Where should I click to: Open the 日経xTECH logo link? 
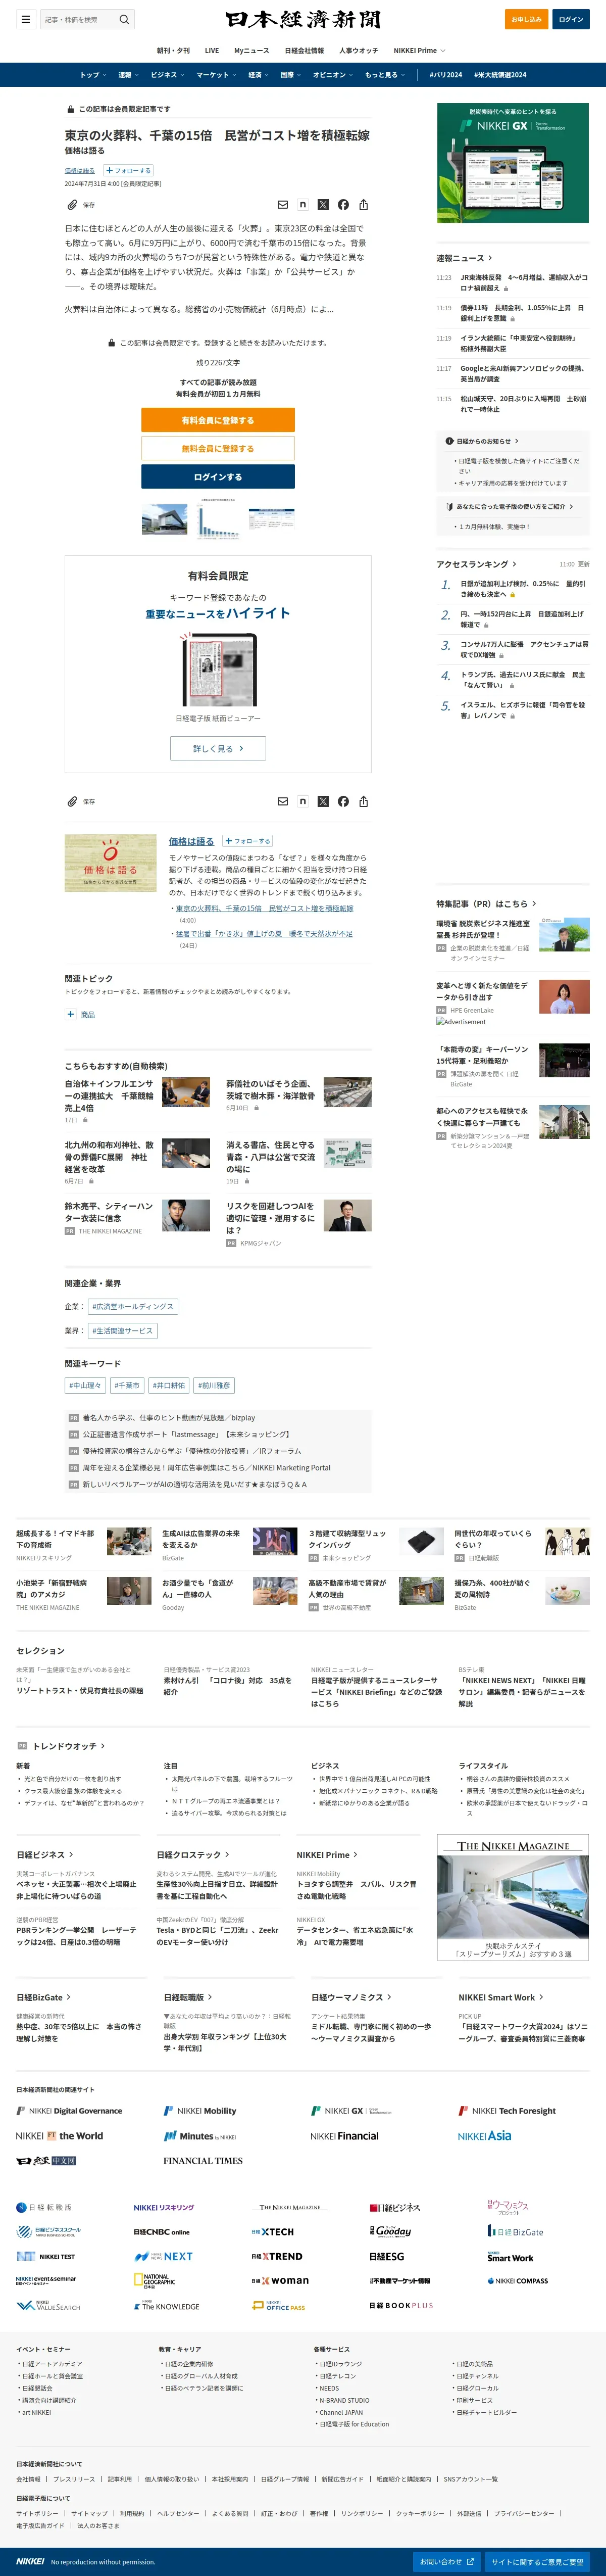click(272, 2231)
